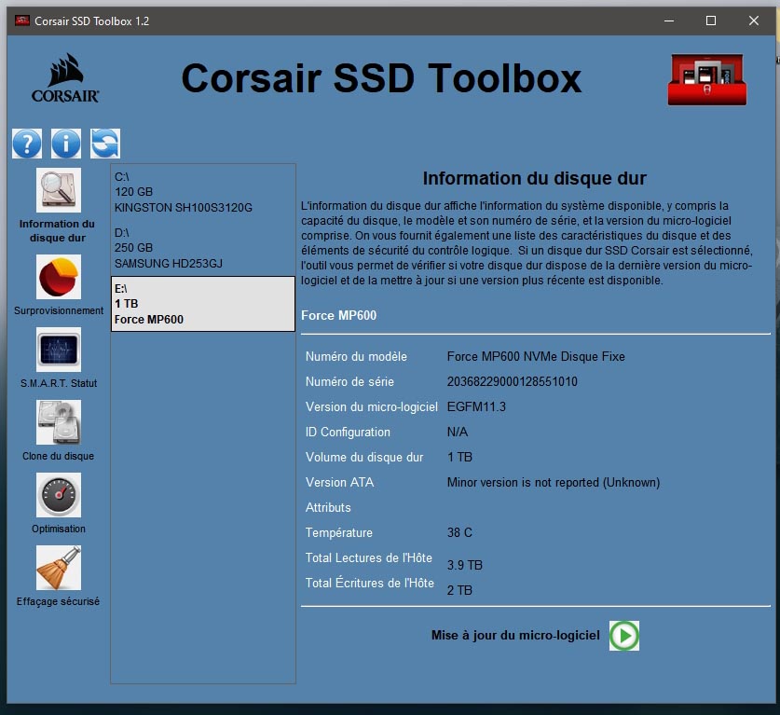Minimize the Corsair SSD Toolbox window
Viewport: 780px width, 715px height.
pos(669,21)
